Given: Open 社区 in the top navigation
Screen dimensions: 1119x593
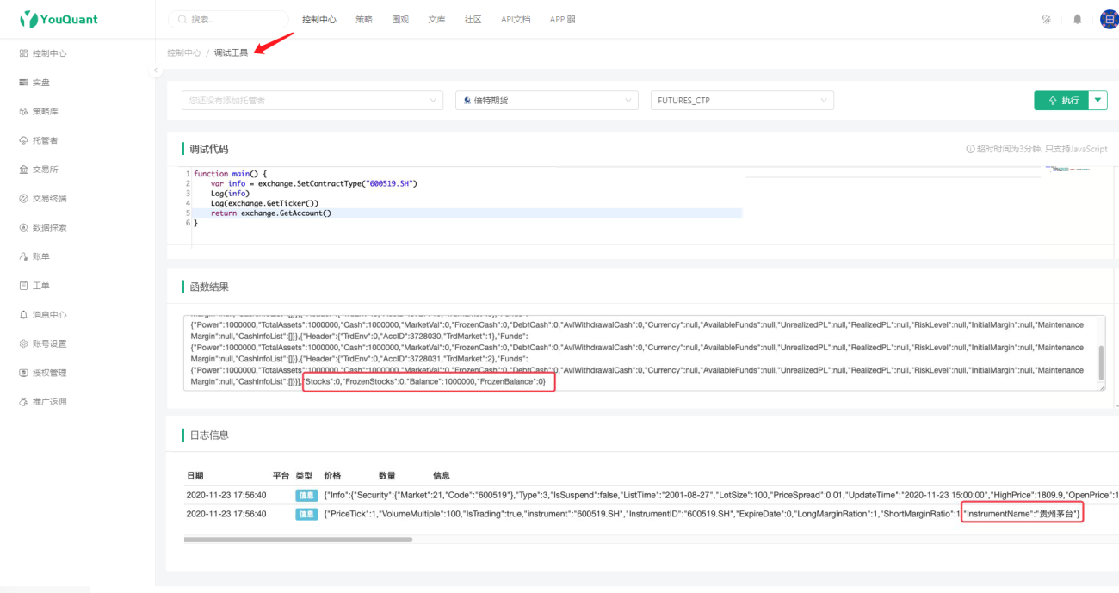Looking at the screenshot, I should coord(473,19).
